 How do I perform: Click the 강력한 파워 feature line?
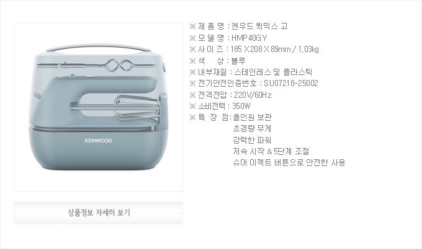pyautogui.click(x=252, y=140)
